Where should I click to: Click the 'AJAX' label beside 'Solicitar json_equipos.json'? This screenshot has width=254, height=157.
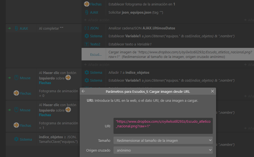coord(94,13)
